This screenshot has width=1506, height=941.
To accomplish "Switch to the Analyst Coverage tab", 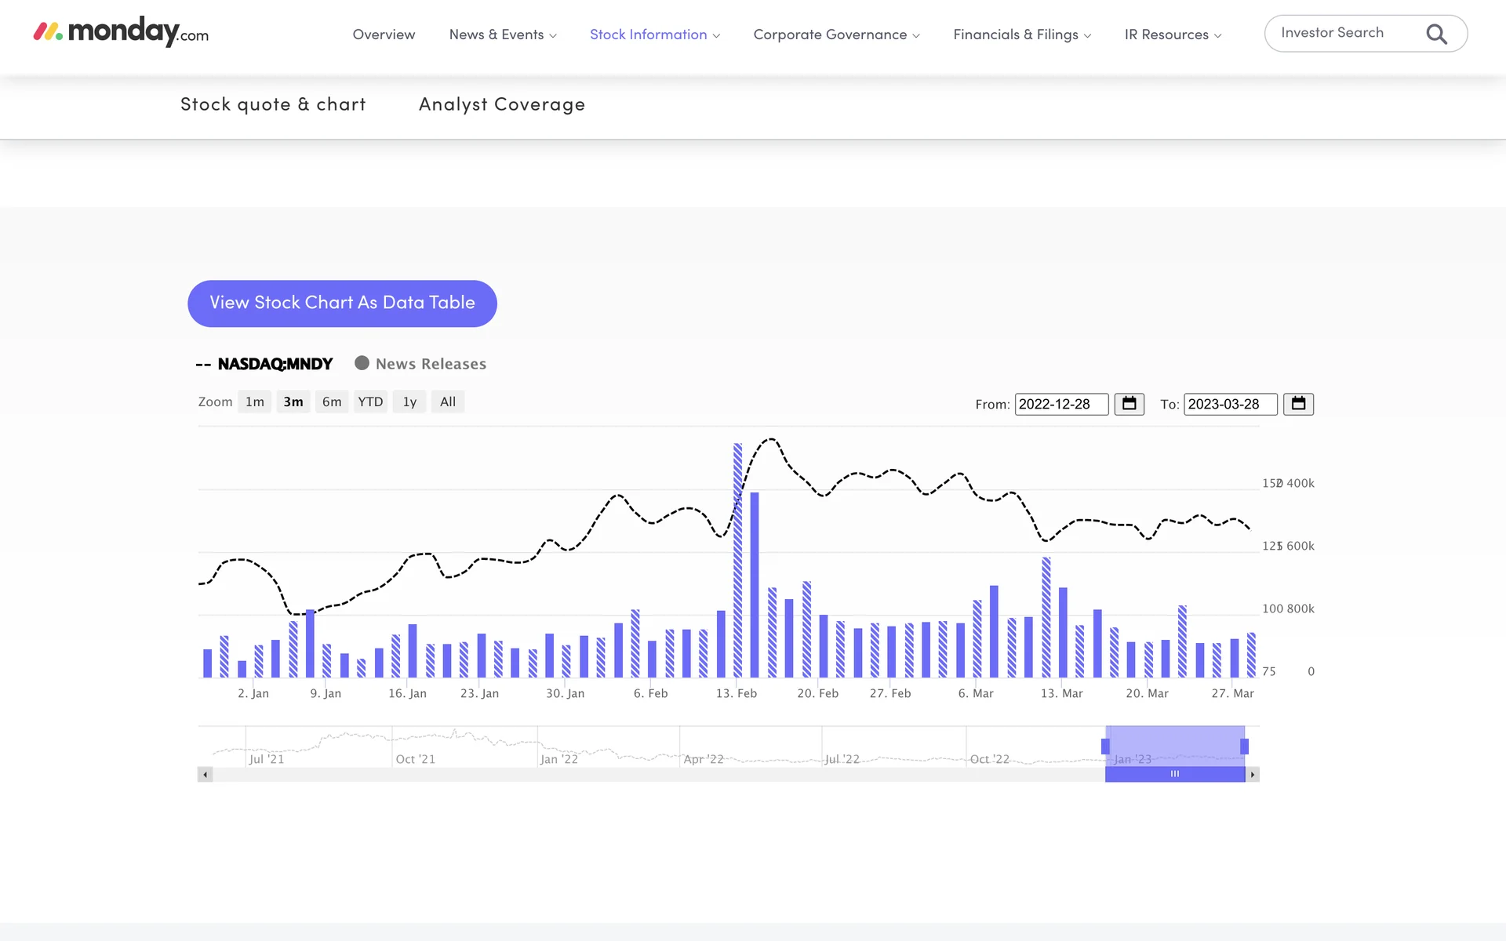I will coord(501,104).
